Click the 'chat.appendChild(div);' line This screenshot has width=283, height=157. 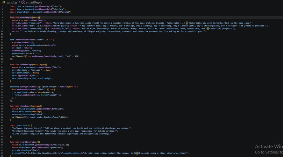pos(25,76)
